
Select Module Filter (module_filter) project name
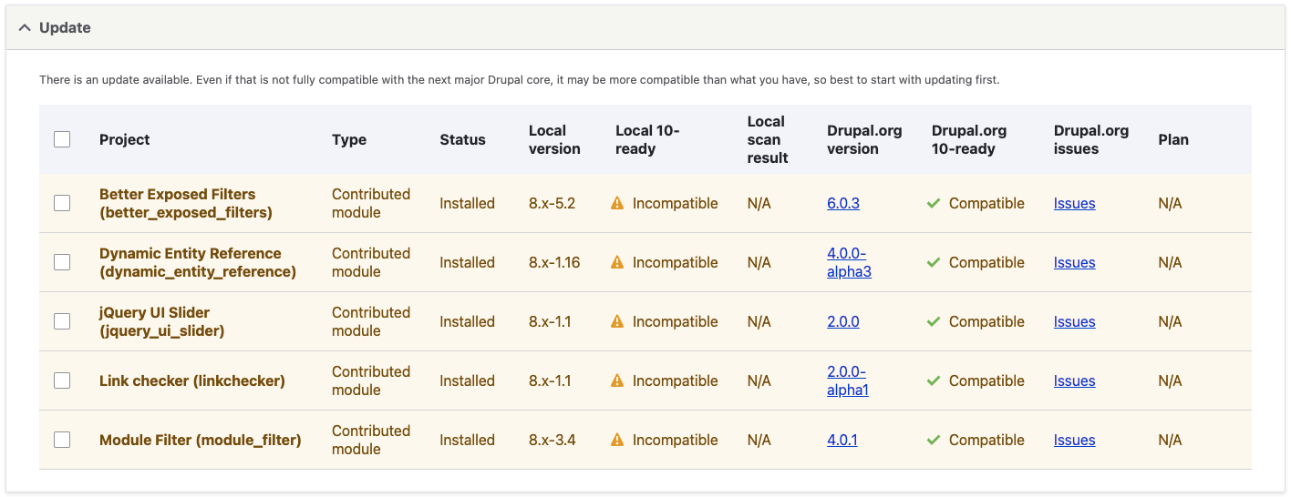click(201, 440)
